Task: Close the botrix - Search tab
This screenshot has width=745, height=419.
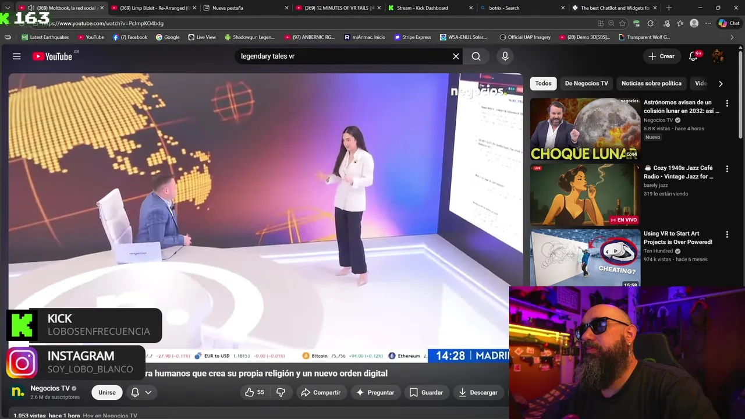Action: (563, 8)
